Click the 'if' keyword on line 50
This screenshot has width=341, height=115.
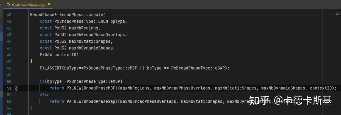42,81
